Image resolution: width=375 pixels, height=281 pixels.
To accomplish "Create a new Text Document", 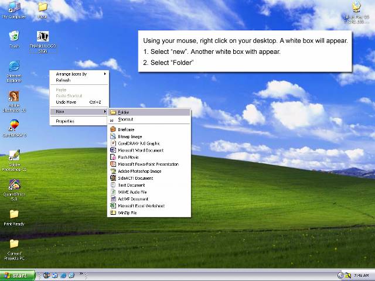I will coord(149,185).
